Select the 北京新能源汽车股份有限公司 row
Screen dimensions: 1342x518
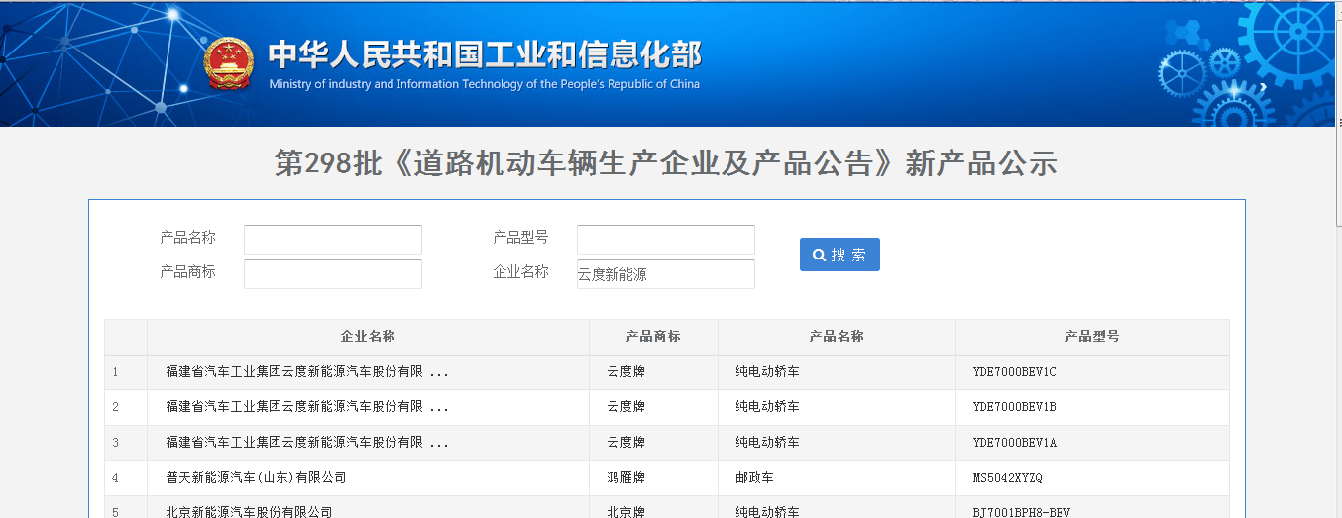tap(249, 512)
